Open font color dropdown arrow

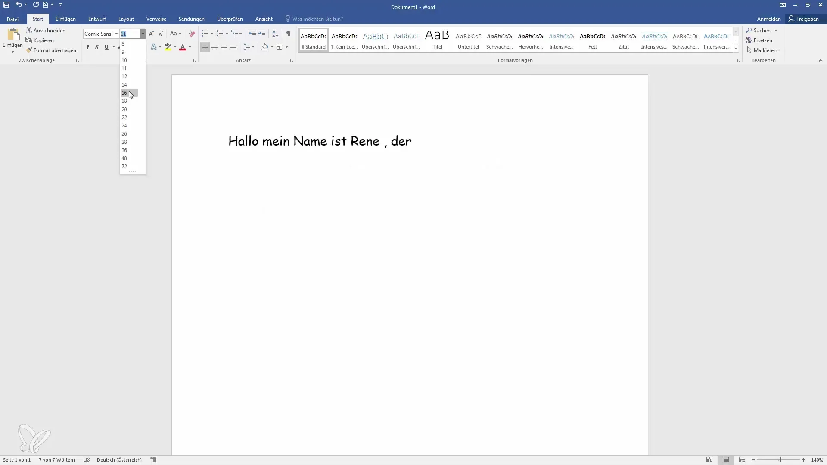(190, 47)
